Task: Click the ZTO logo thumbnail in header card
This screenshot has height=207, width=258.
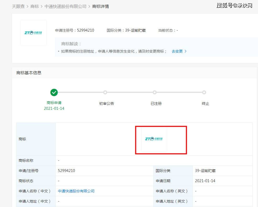Action: tap(33, 33)
